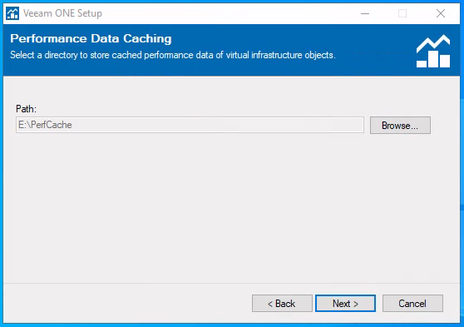464x327 pixels.
Task: Return with the < Back button
Action: click(x=282, y=304)
